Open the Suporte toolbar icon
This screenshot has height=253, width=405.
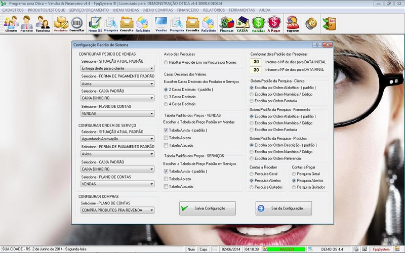(x=292, y=23)
